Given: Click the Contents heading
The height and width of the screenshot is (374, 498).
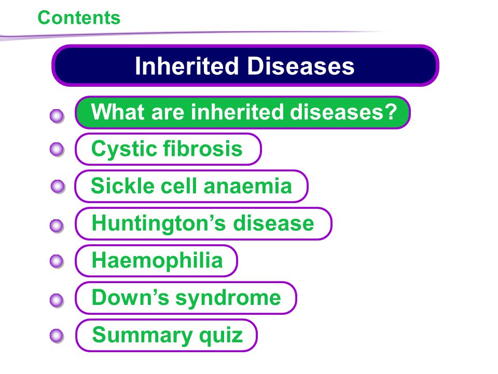Looking at the screenshot, I should pos(79,18).
